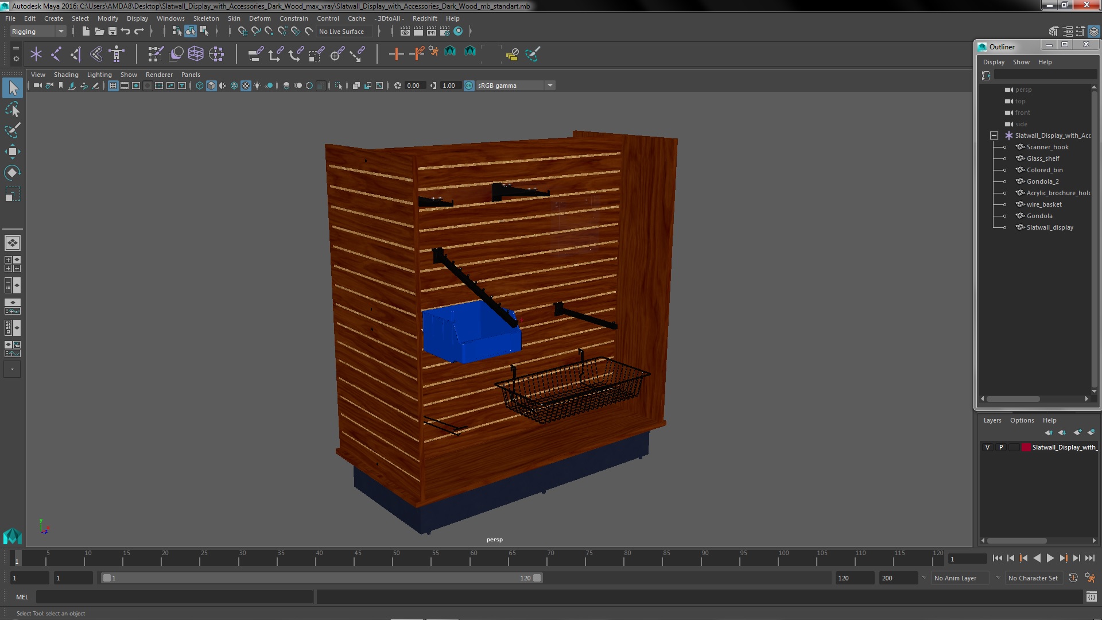Viewport: 1102px width, 620px height.
Task: Click the Play Forwards button
Action: [1050, 558]
